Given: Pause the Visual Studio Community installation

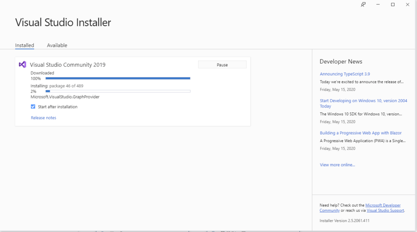Looking at the screenshot, I should (x=222, y=65).
